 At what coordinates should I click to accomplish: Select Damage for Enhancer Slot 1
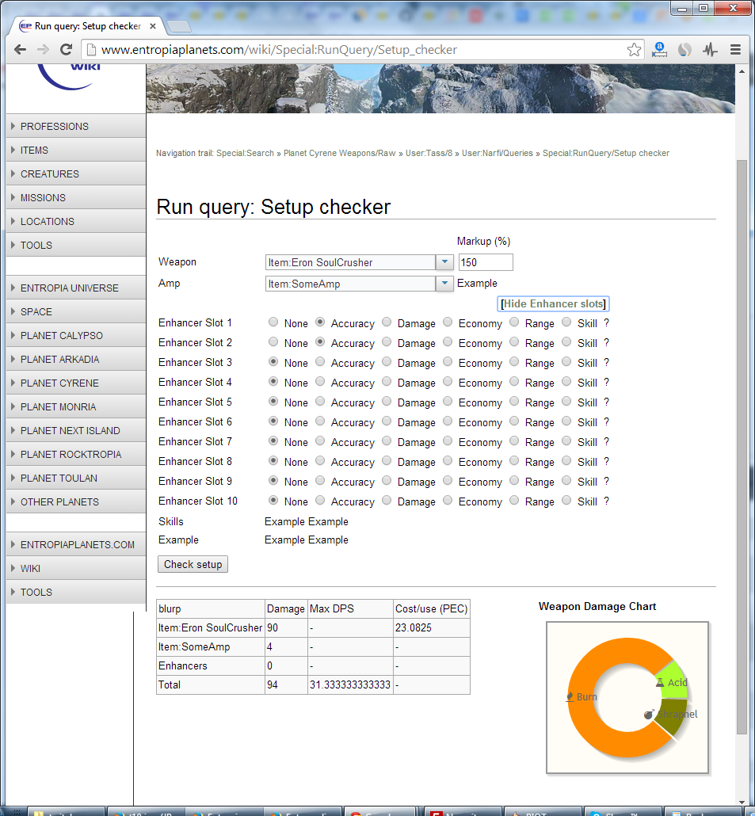tap(387, 322)
